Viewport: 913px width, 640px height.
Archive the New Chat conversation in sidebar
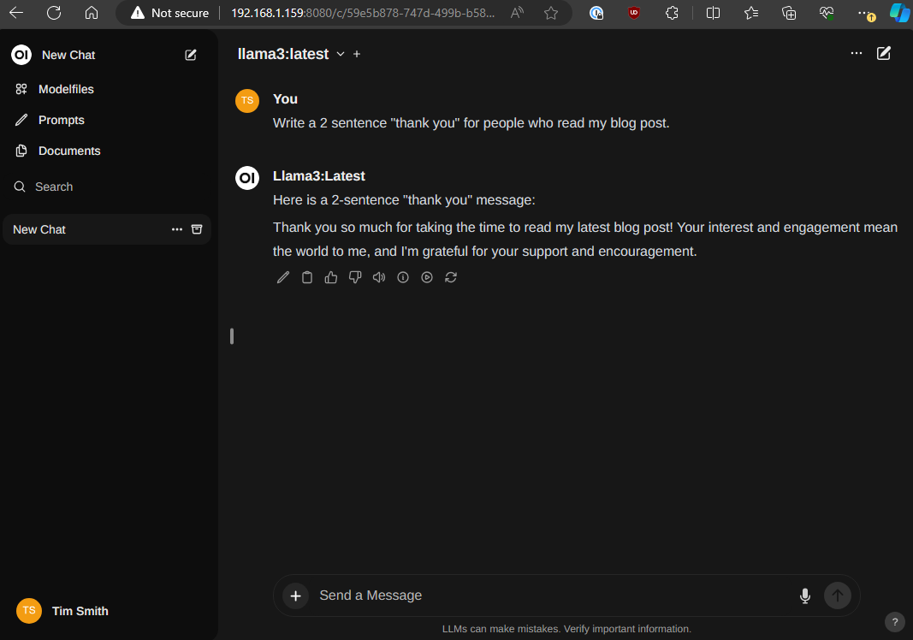tap(197, 229)
